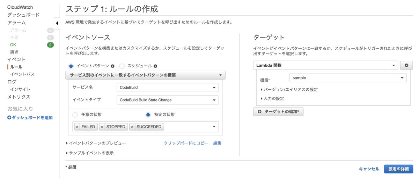This screenshot has height=179, width=419.
Task: Click ダッシュボードを追加 link
Action: tap(32, 118)
